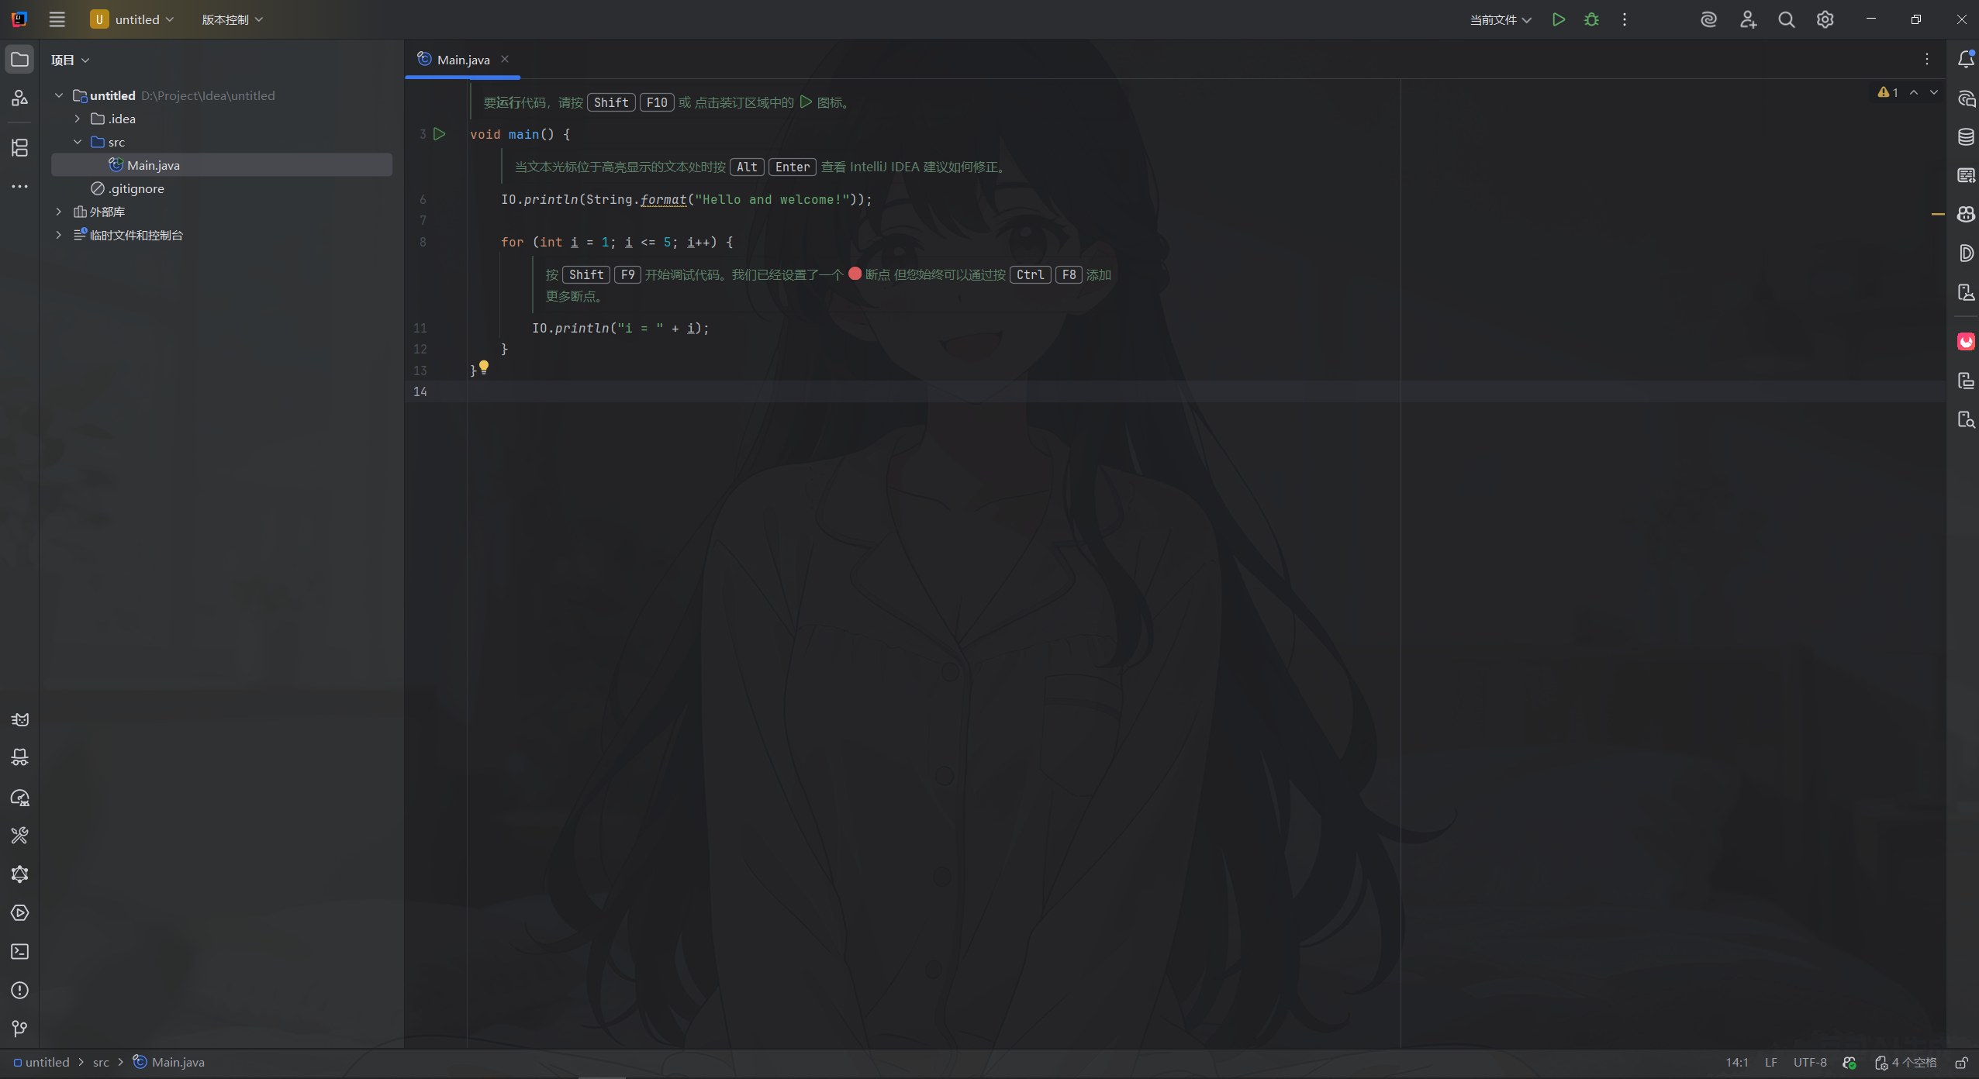
Task: Open the Problems tool window icon
Action: point(19,990)
